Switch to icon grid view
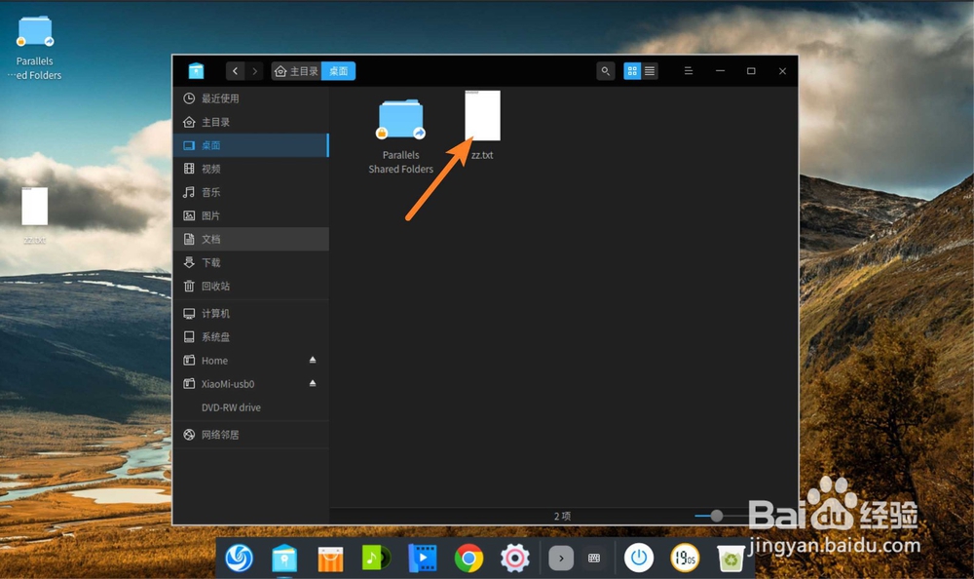Viewport: 974px width, 579px height. pyautogui.click(x=632, y=71)
